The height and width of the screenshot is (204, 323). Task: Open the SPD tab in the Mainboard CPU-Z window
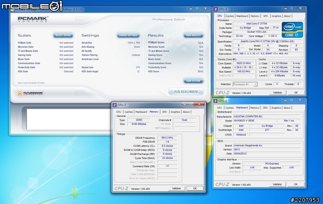(x=265, y=108)
